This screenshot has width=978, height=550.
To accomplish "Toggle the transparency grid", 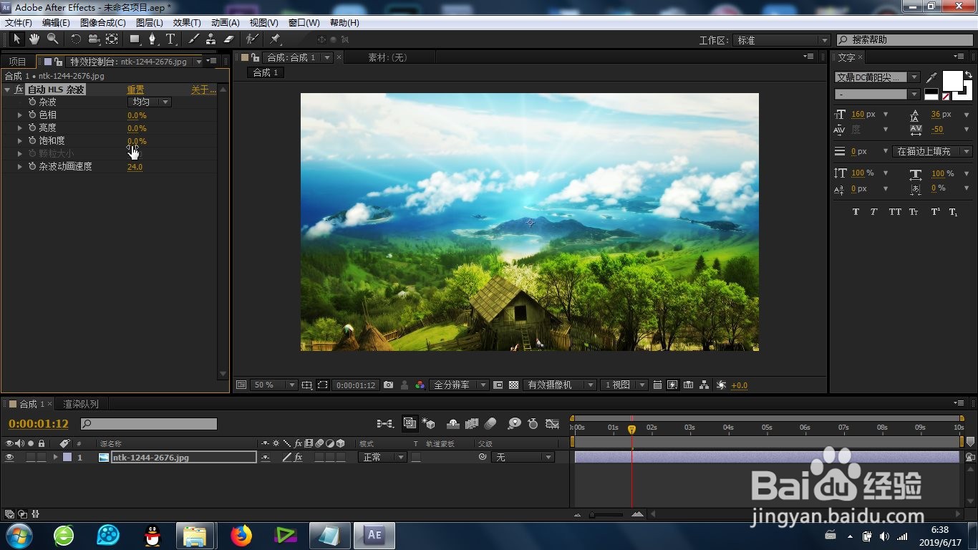I will (513, 385).
